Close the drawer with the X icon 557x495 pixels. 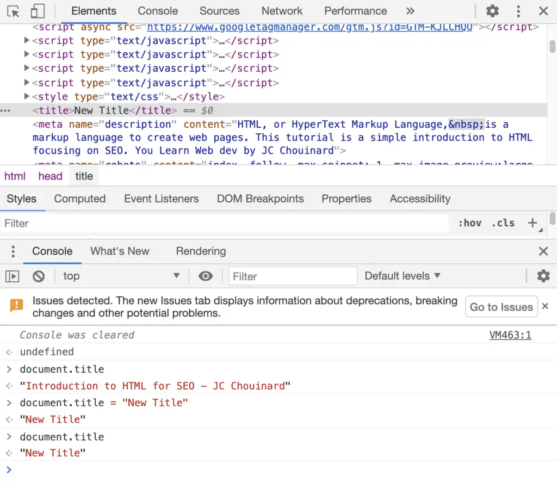543,251
